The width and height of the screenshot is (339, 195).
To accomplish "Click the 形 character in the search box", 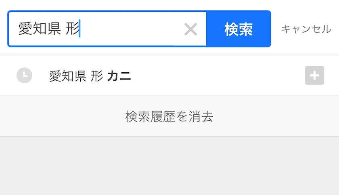I will click(72, 29).
